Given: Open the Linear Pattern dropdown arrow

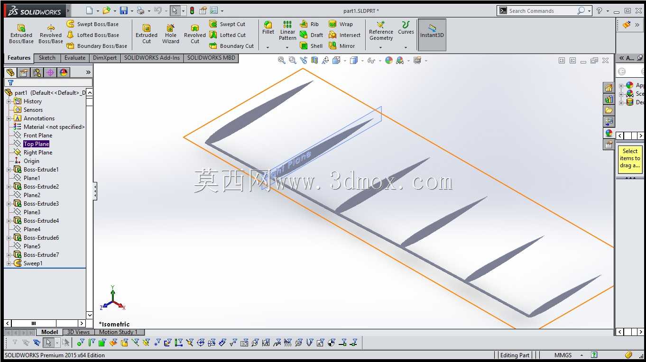Looking at the screenshot, I should pyautogui.click(x=287, y=47).
